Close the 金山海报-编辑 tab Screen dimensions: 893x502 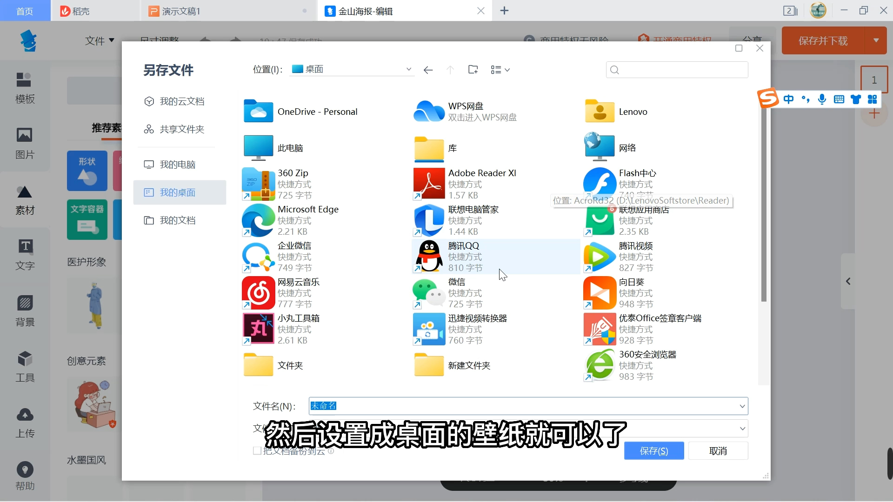[481, 11]
